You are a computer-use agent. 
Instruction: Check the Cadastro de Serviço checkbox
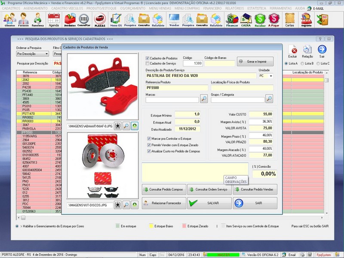[147, 63]
